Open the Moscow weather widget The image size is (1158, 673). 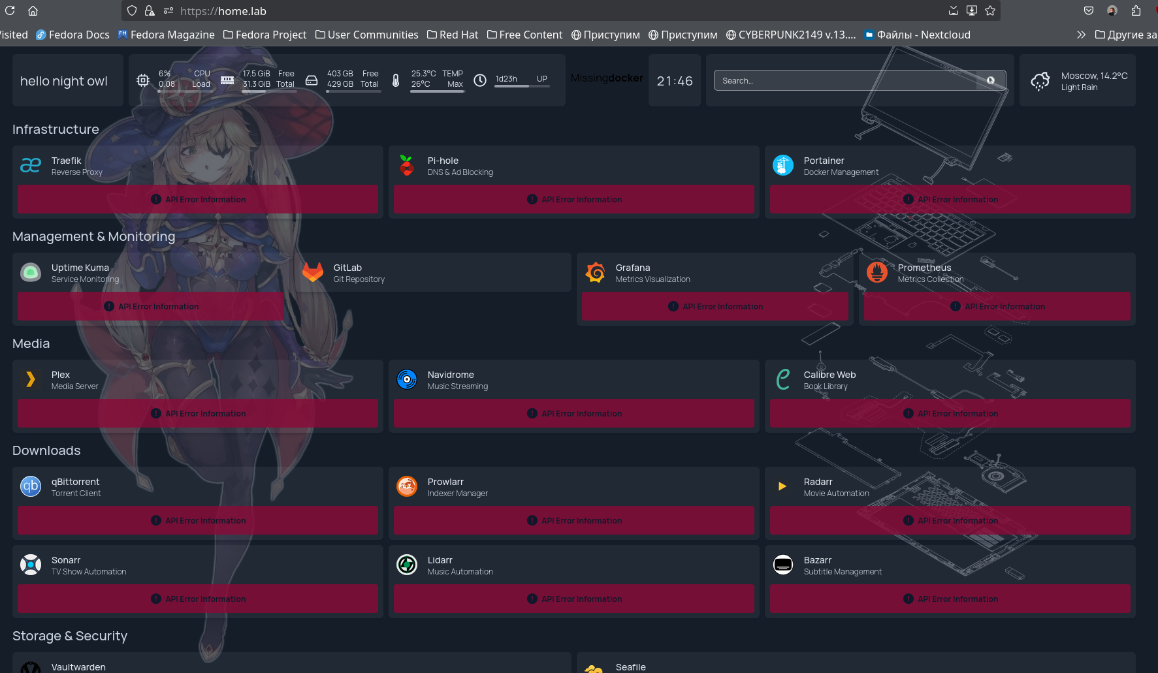(x=1078, y=81)
